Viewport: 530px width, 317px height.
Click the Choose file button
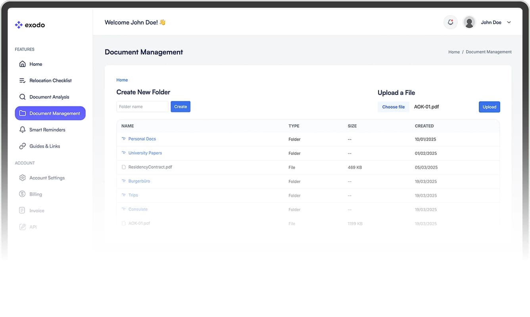coord(394,107)
